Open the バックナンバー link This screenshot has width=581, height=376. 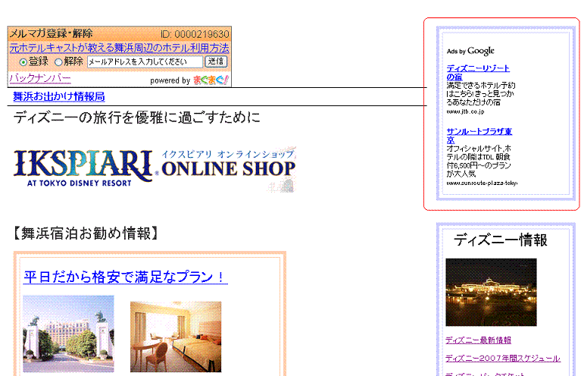coord(40,78)
